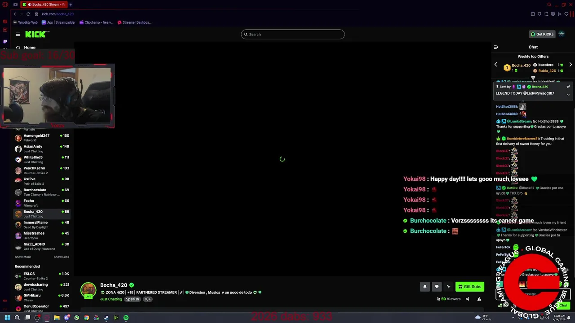
Task: Click browser Forward arrow
Action: [21, 14]
